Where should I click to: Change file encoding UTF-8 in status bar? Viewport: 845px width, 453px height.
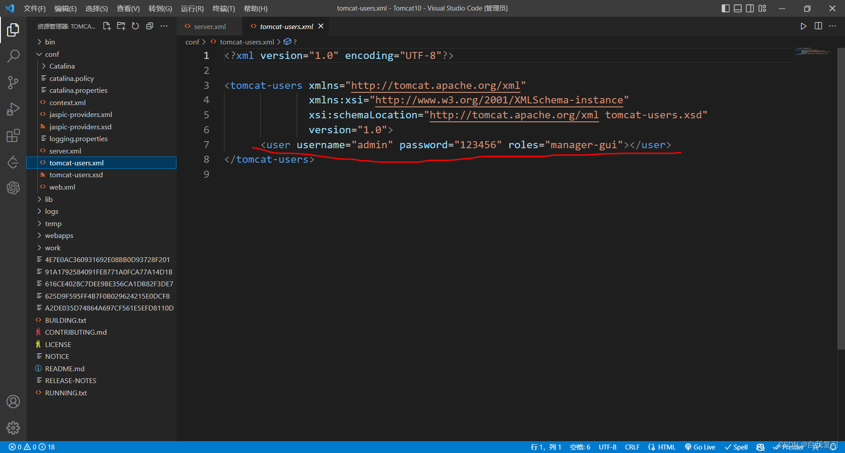click(607, 447)
